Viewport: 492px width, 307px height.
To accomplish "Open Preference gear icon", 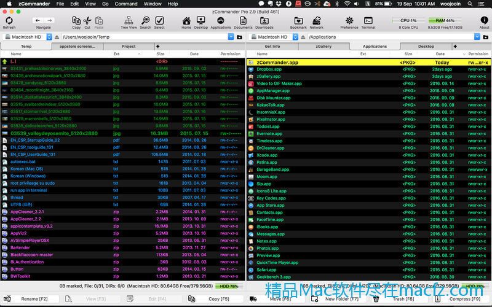I will coord(349,21).
